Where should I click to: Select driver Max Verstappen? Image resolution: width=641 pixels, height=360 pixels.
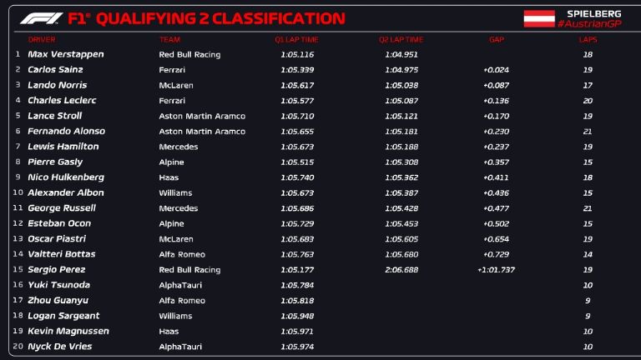click(66, 54)
